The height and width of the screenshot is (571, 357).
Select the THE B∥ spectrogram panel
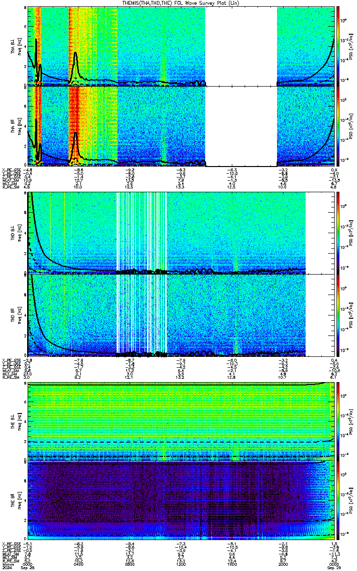point(181,501)
